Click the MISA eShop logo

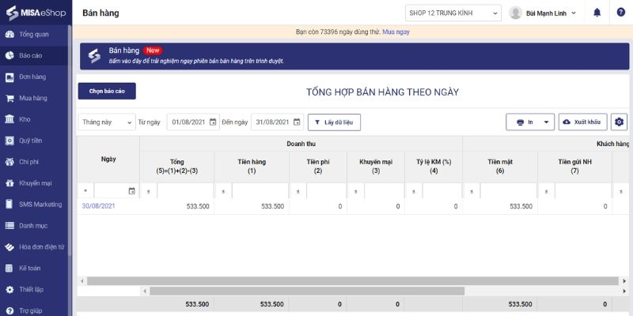click(36, 13)
